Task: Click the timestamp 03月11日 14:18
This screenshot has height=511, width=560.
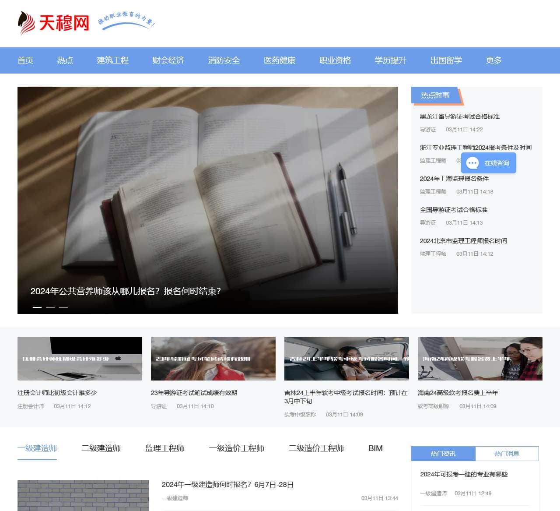Action: coord(475,192)
